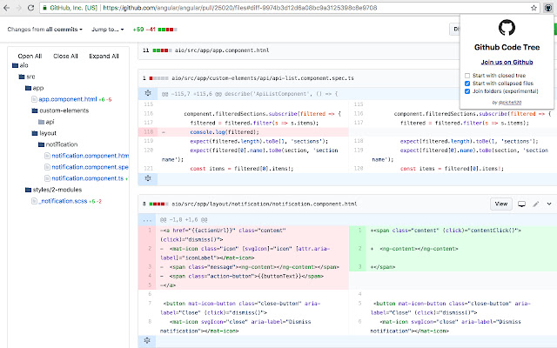Image resolution: width=557 pixels, height=348 pixels.
Task: Expand hidden lines below line 121
Action: [149, 178]
